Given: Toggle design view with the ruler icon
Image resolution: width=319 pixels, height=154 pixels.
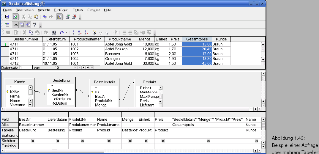Looking at the screenshot, I should (x=59, y=17).
